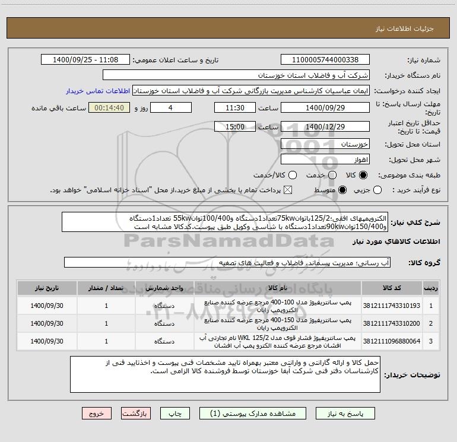Screen dimensions: 457x442
Task: Click the نام کالا column header
Action: (x=278, y=288)
